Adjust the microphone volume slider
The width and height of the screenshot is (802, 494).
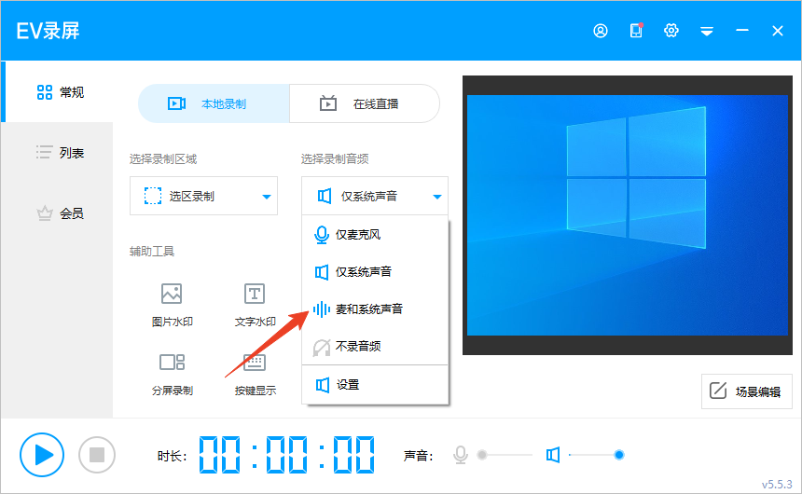tap(505, 455)
